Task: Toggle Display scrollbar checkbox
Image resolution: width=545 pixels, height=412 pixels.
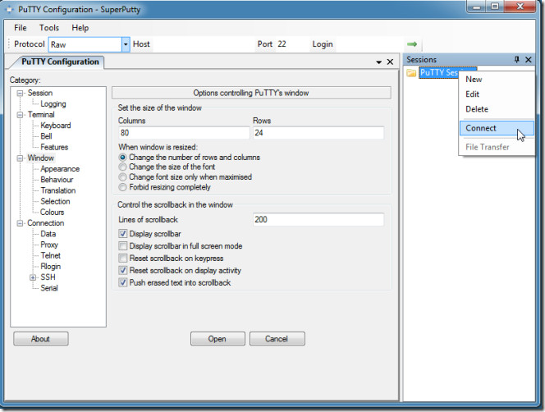Action: [122, 234]
